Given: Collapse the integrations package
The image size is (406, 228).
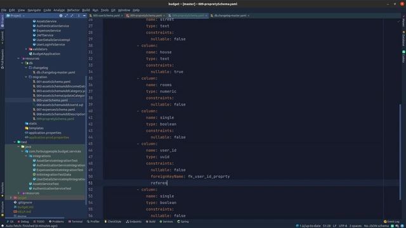Looking at the screenshot, I should pyautogui.click(x=26, y=156).
